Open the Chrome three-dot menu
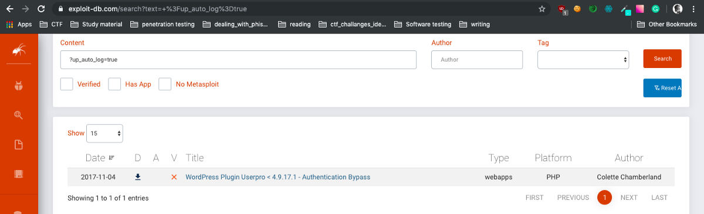This screenshot has height=214, width=704. pyautogui.click(x=693, y=9)
